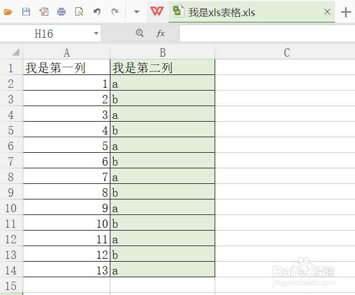Viewport: 355px width, 295px height.
Task: Save the workbook with the disk icon
Action: coord(26,12)
